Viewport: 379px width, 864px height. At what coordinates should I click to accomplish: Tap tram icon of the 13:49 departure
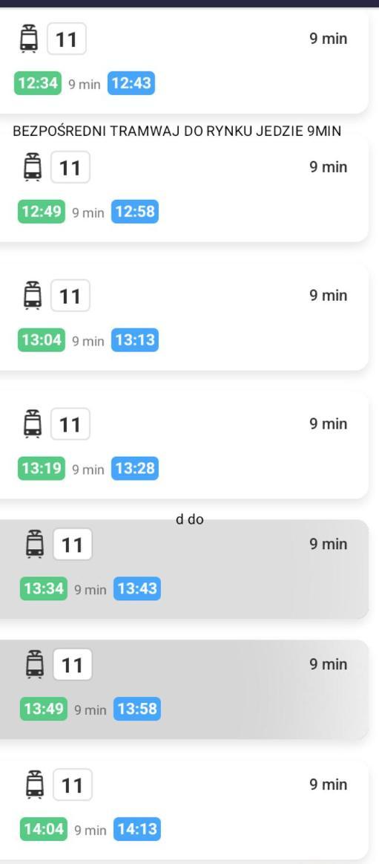pyautogui.click(x=35, y=664)
